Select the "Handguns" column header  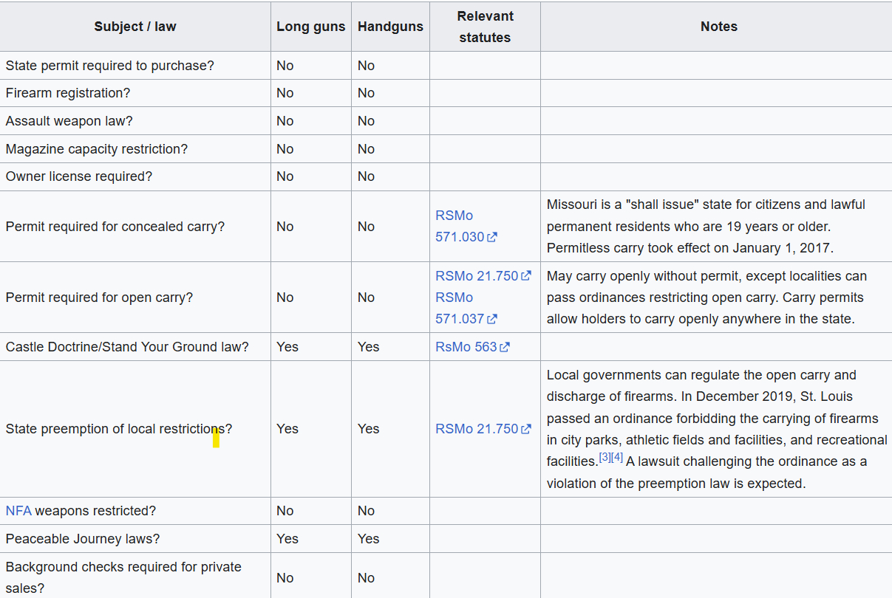[390, 27]
